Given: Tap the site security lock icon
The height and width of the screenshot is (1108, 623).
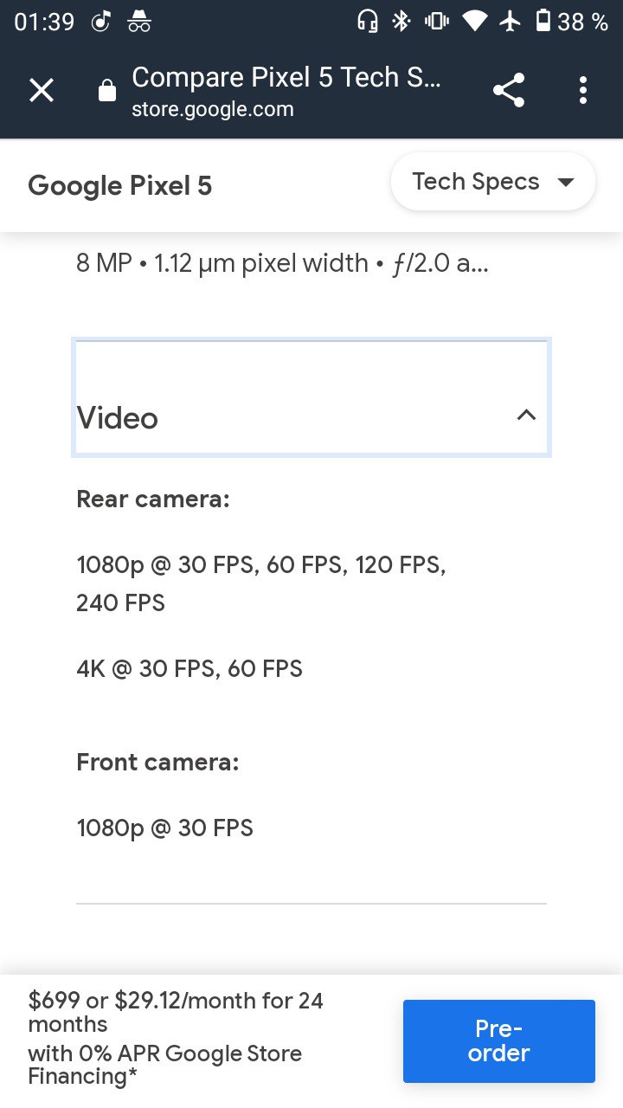Looking at the screenshot, I should click(107, 90).
